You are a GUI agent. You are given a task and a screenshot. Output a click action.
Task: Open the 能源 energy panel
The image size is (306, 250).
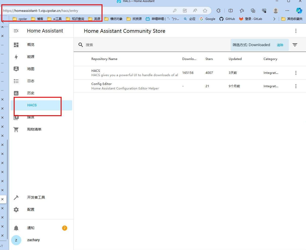click(x=31, y=57)
